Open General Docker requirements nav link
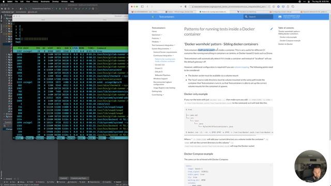 [x=165, y=52]
